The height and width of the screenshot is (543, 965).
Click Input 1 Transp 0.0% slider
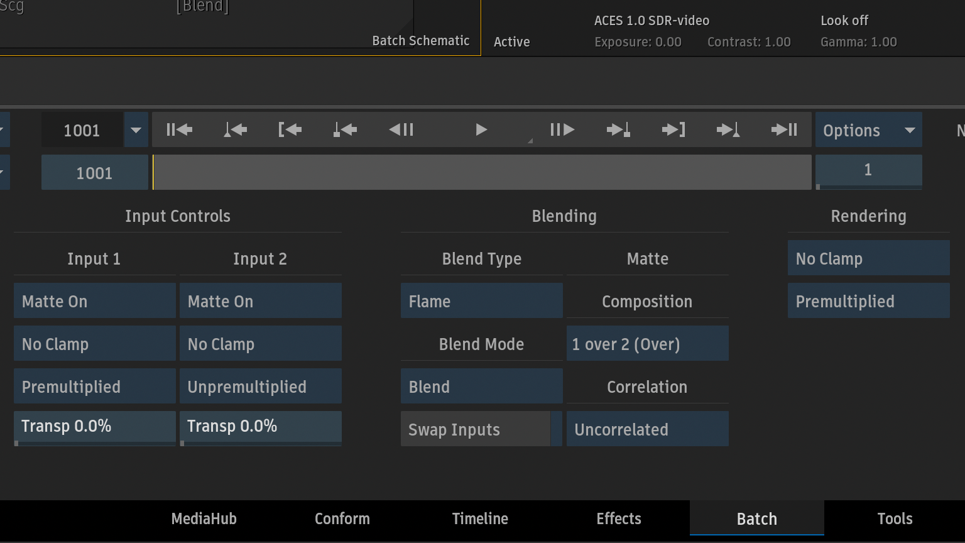coord(95,427)
